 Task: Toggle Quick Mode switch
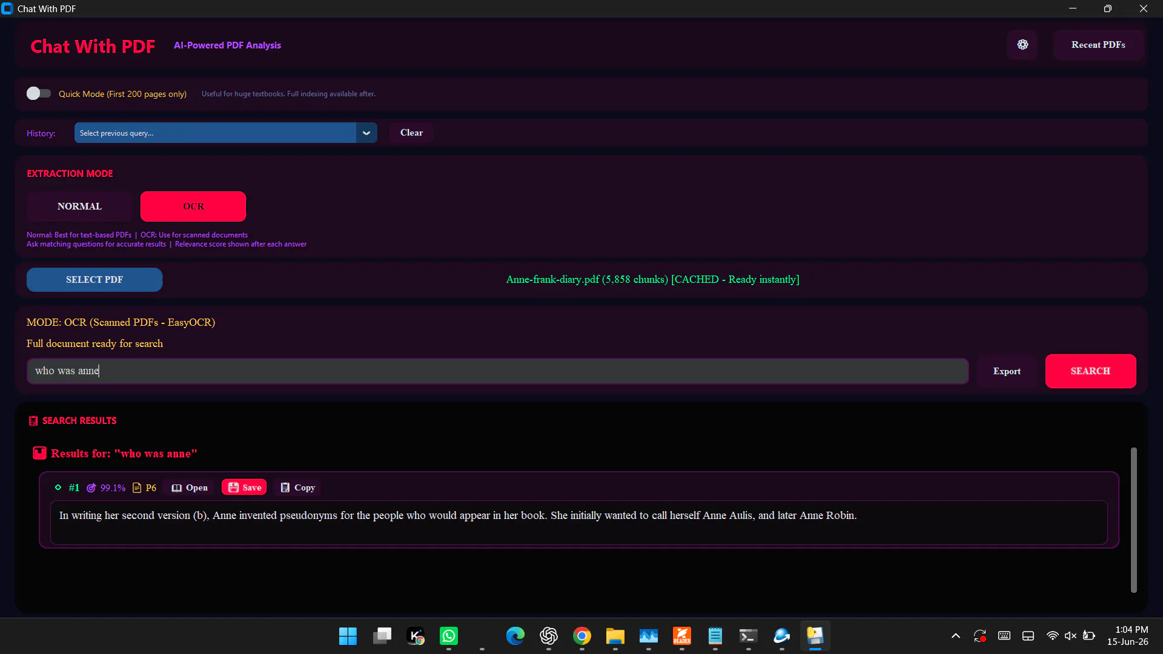tap(39, 93)
